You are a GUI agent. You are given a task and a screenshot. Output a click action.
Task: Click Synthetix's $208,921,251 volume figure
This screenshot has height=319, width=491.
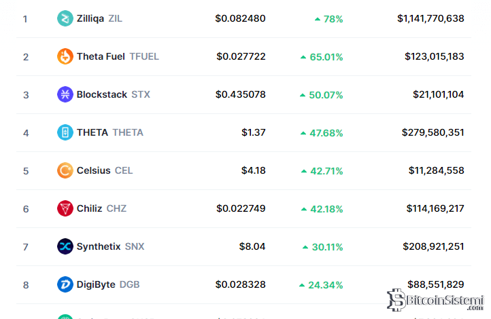point(435,247)
